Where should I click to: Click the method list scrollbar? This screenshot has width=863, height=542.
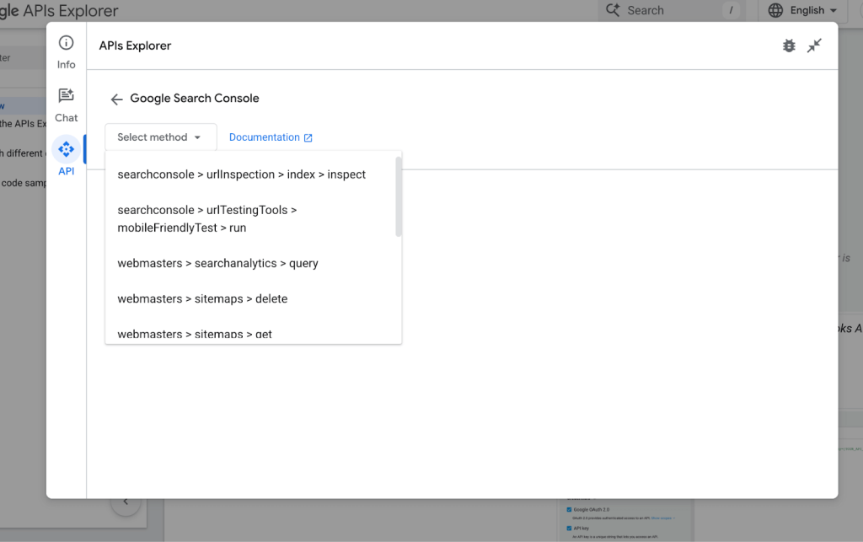click(x=399, y=196)
